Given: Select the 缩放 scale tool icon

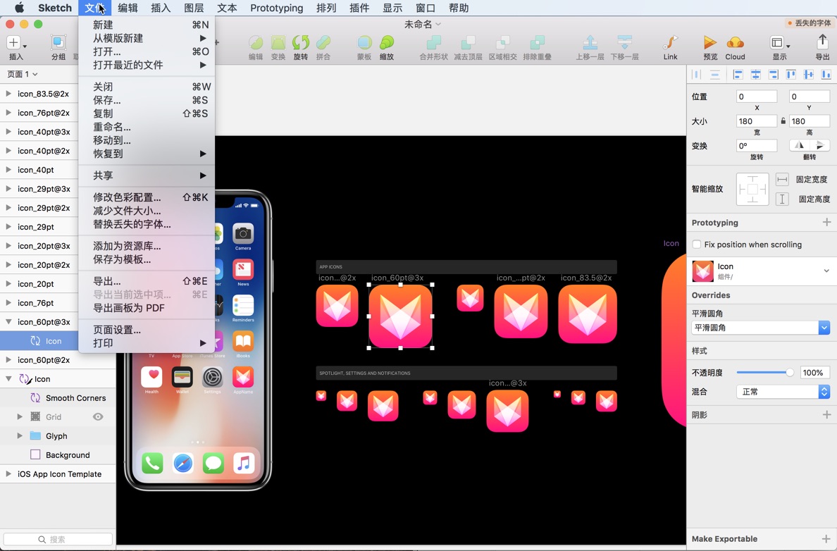Looking at the screenshot, I should (387, 42).
